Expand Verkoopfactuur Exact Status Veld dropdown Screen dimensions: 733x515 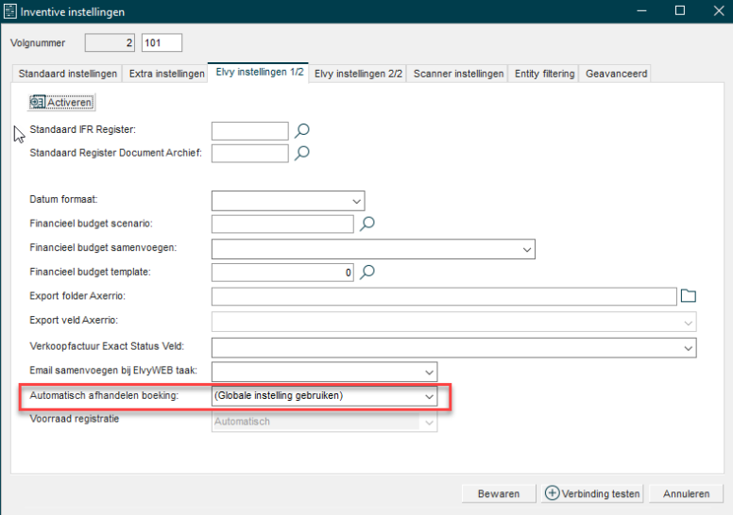pyautogui.click(x=688, y=347)
